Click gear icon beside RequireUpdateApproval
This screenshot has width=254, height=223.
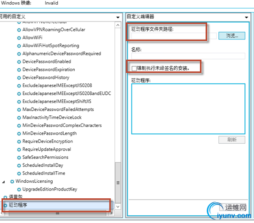(x=19, y=150)
